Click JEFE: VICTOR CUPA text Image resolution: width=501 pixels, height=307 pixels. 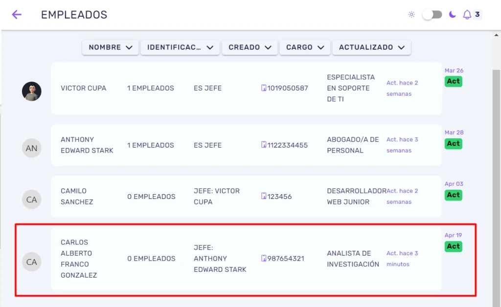(x=217, y=196)
